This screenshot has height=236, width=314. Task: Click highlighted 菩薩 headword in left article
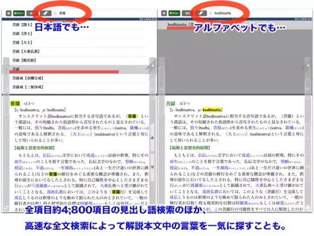click(x=15, y=104)
